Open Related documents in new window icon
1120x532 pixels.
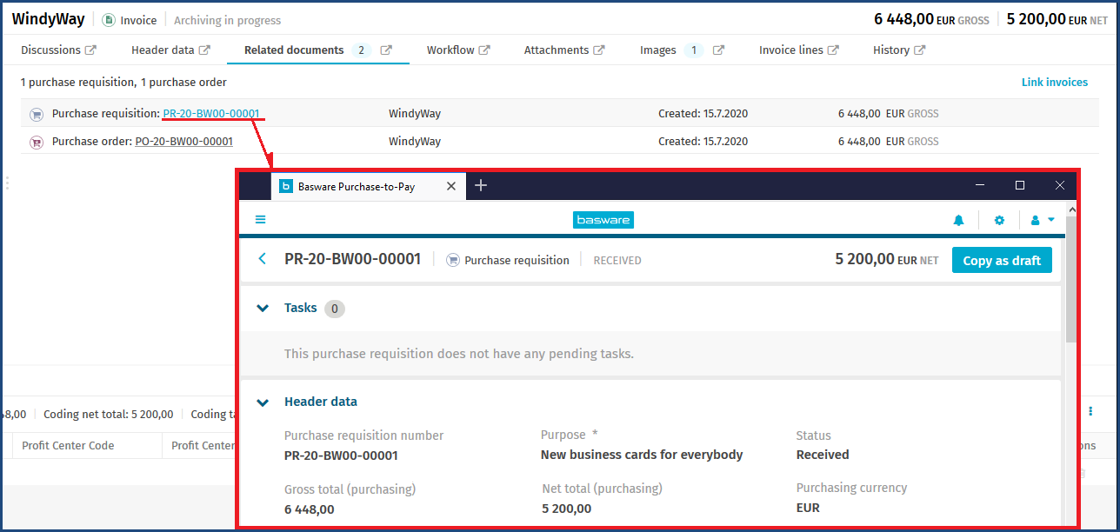[386, 50]
